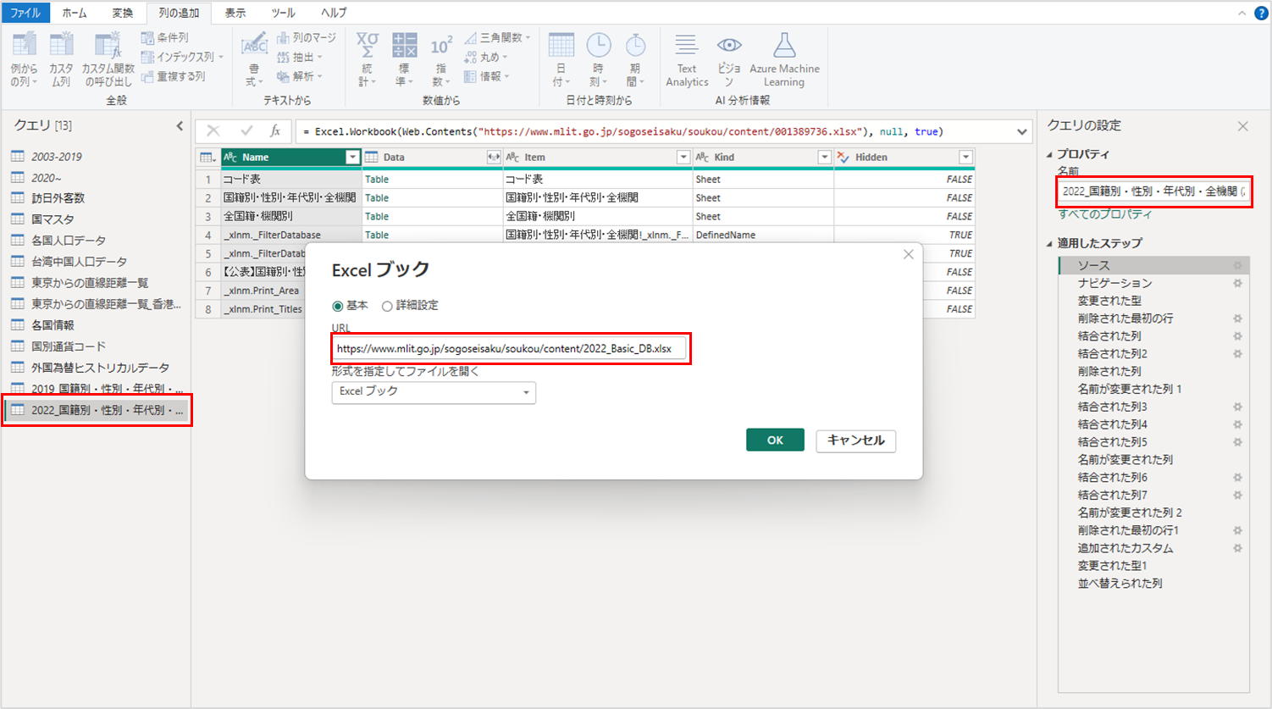Click the 重複する列 button
The image size is (1272, 709).
pos(174,76)
